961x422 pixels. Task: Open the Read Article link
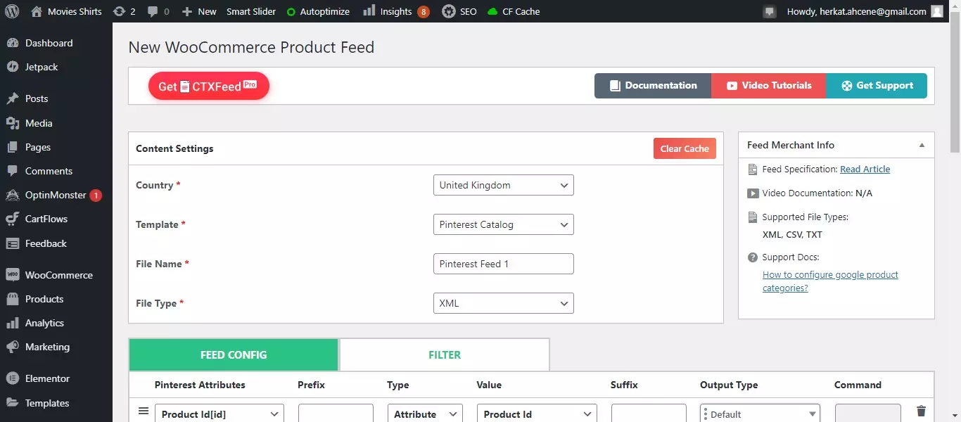(865, 169)
